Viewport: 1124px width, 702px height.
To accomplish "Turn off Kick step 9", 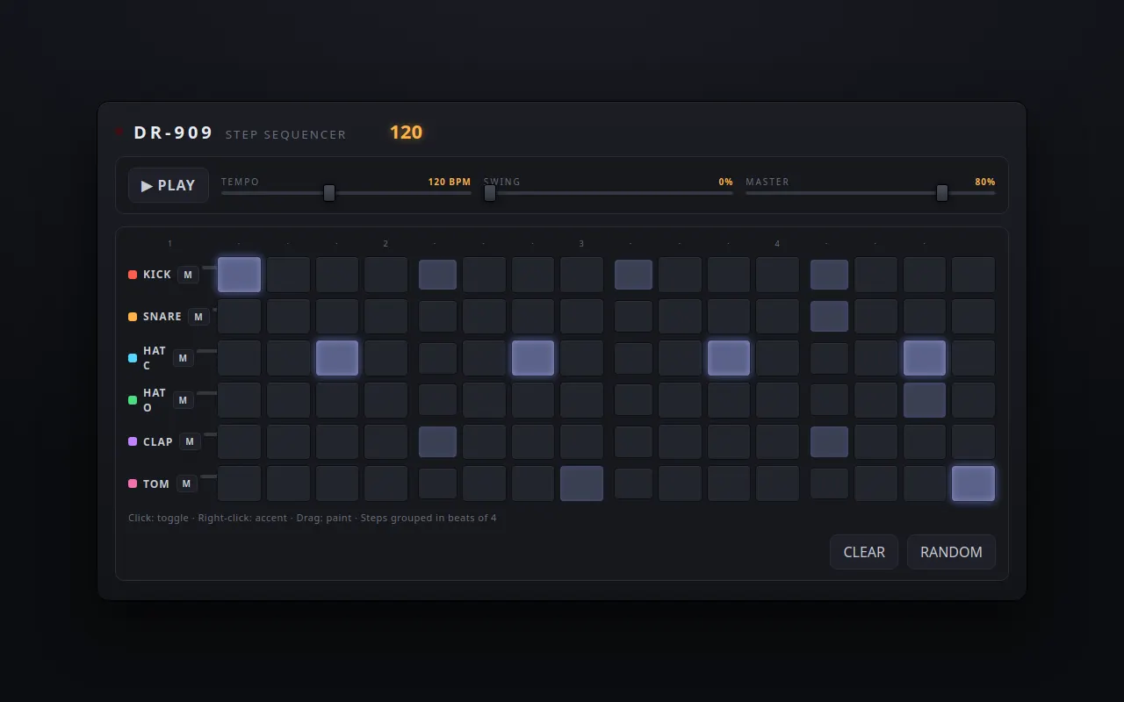I will (x=633, y=275).
